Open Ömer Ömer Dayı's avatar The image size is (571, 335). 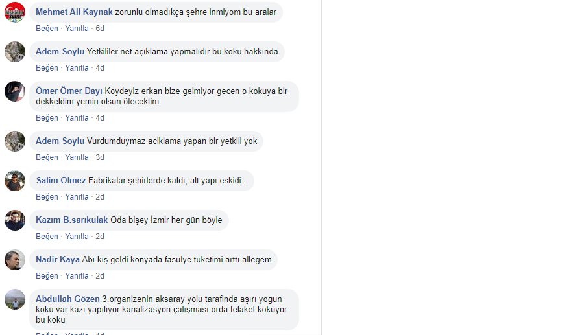(x=15, y=91)
